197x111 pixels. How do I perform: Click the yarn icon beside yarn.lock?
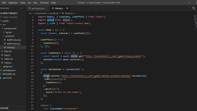point(1,78)
